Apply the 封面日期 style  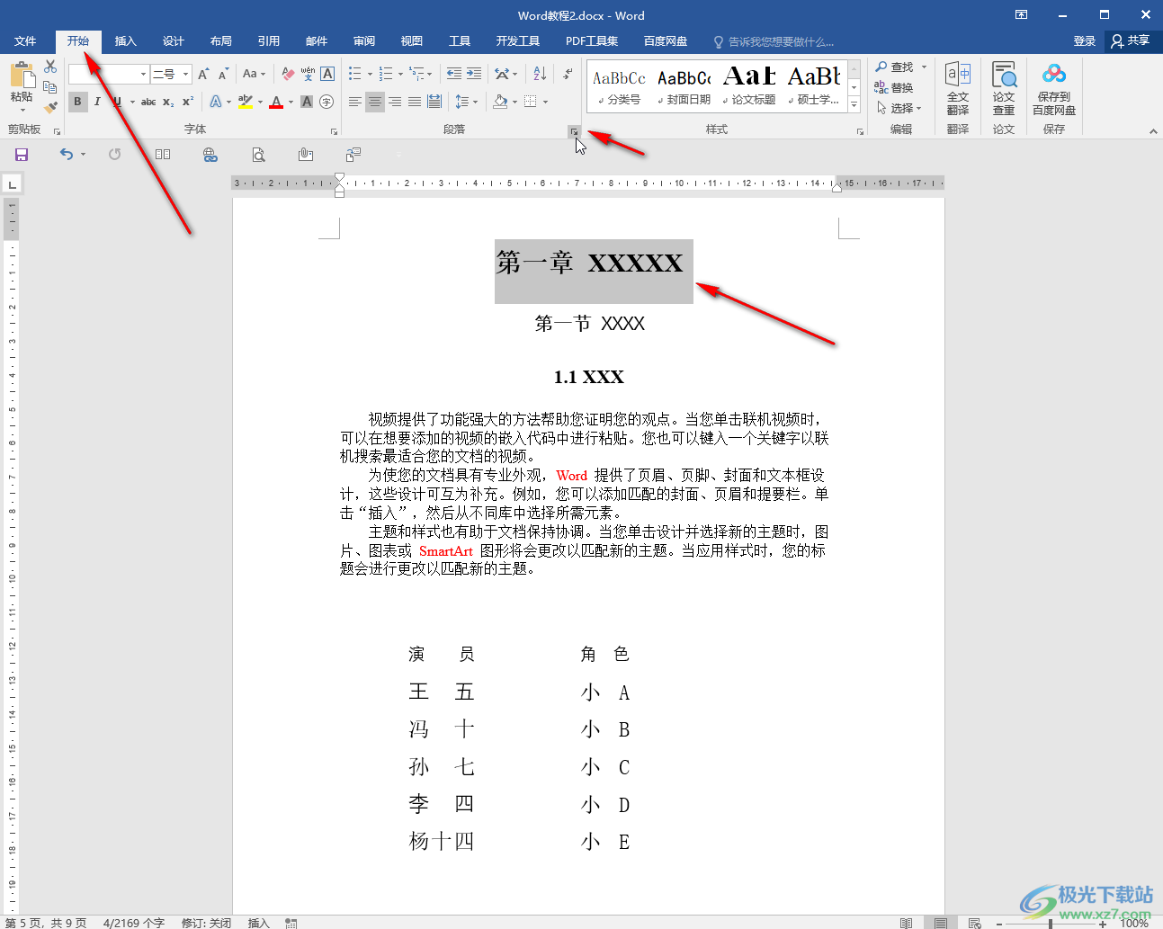coord(684,86)
